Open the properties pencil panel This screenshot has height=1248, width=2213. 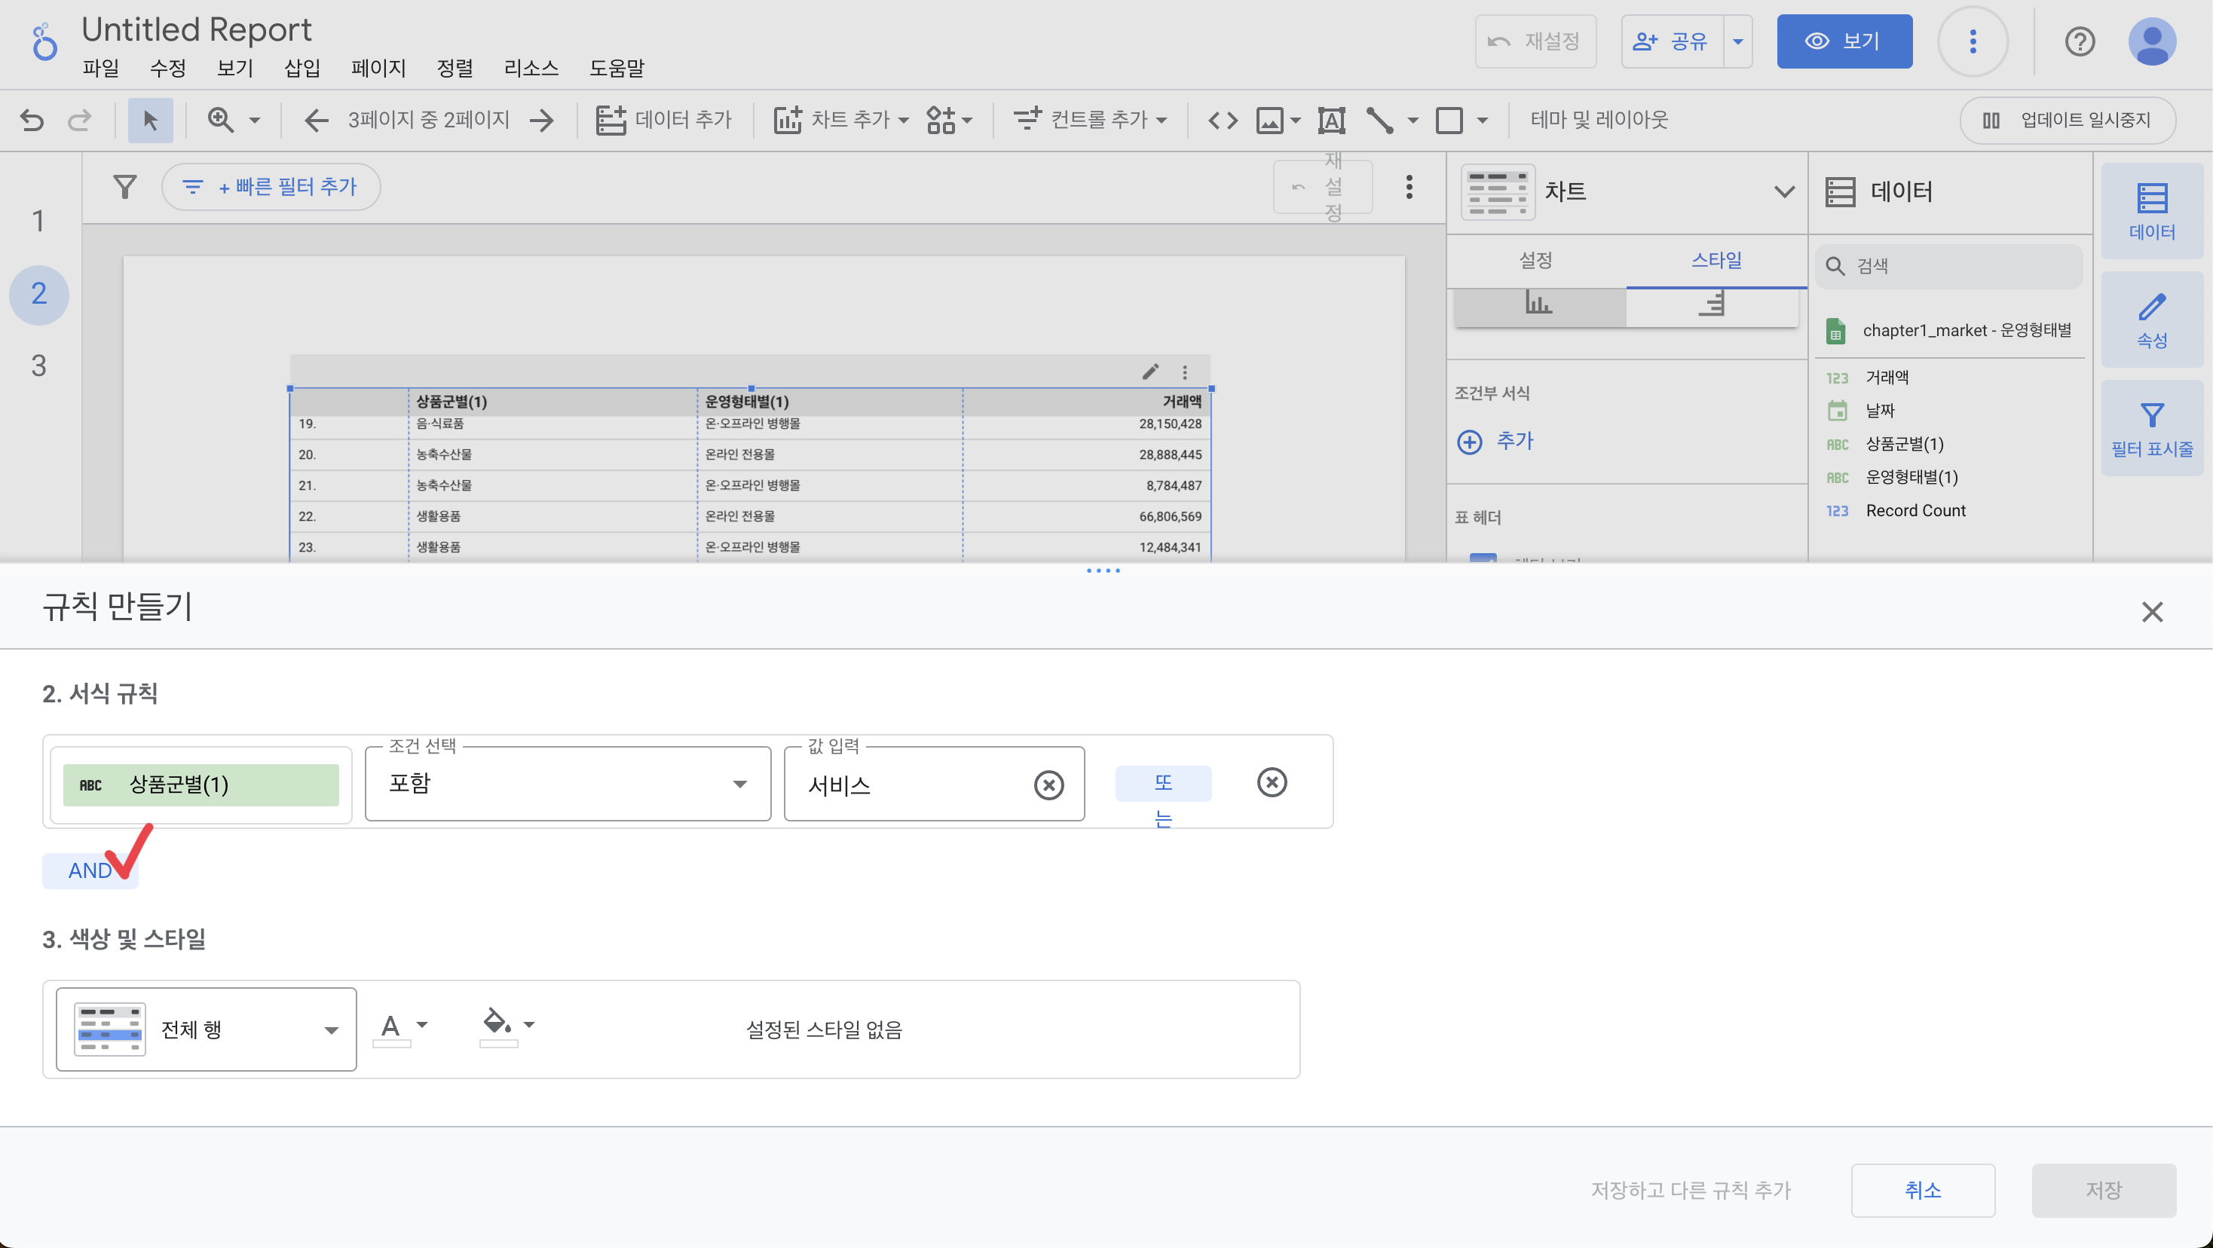[2151, 320]
